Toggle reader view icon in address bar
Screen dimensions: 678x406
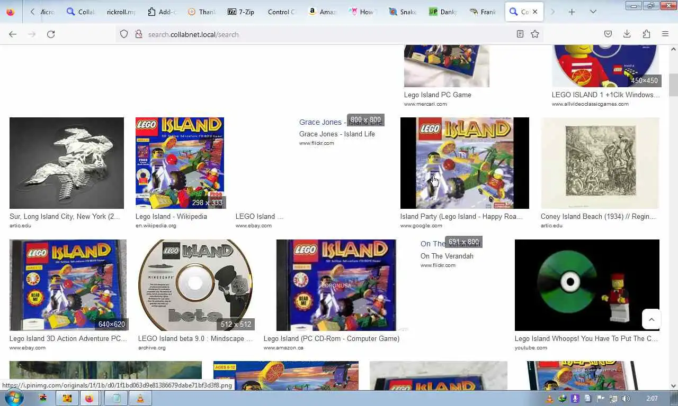pos(520,34)
